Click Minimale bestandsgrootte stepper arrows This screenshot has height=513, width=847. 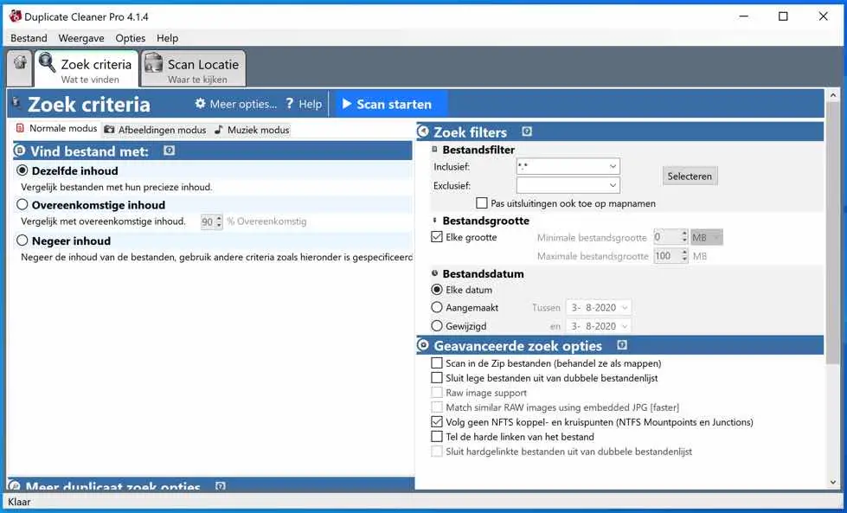pyautogui.click(x=684, y=237)
